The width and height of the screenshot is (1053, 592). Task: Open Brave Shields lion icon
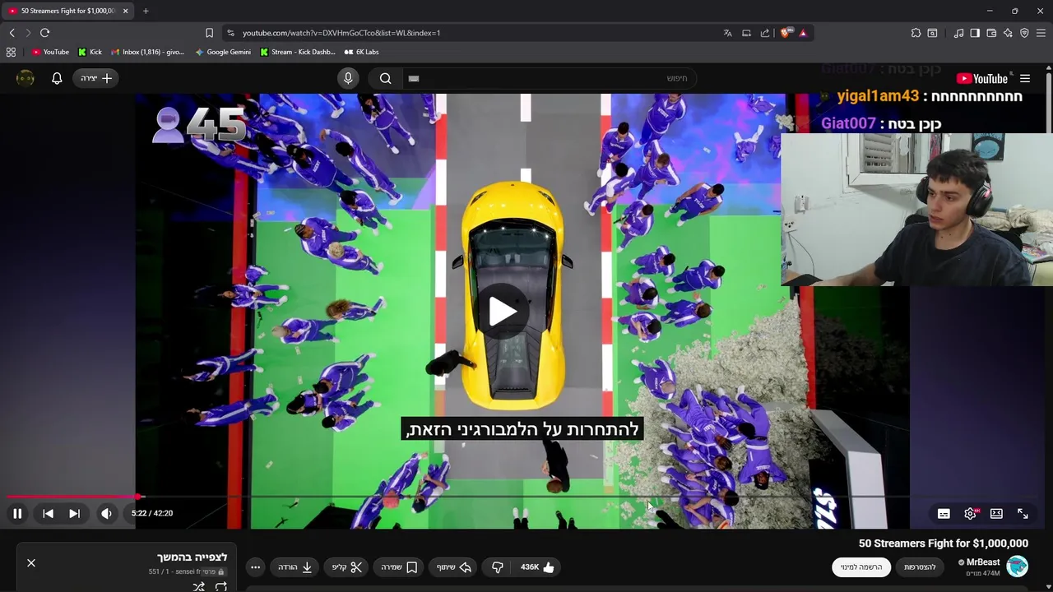point(785,33)
